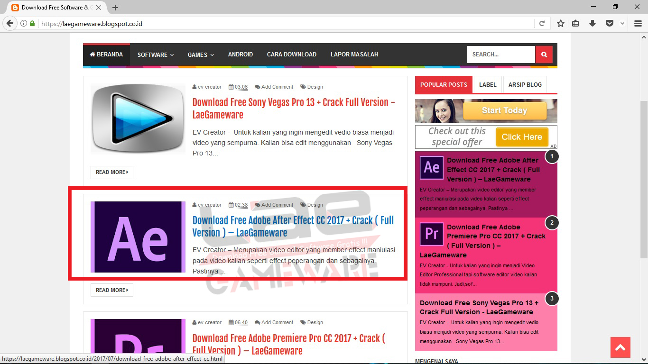Select the POPULAR POSTS tab
Viewport: 648px width, 364px height.
(444, 85)
